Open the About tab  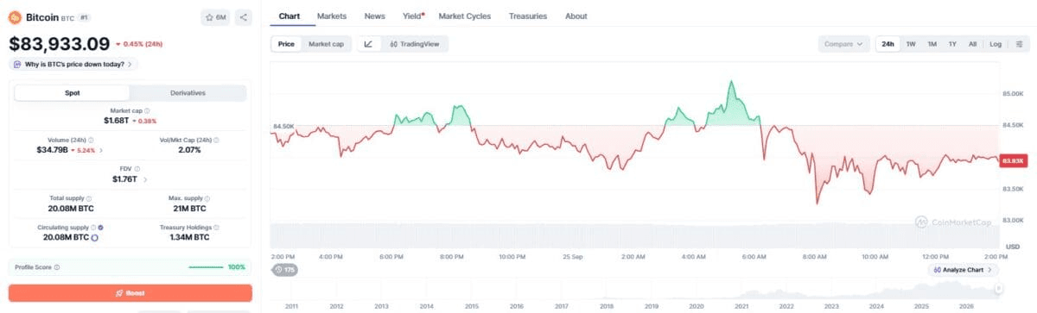576,16
